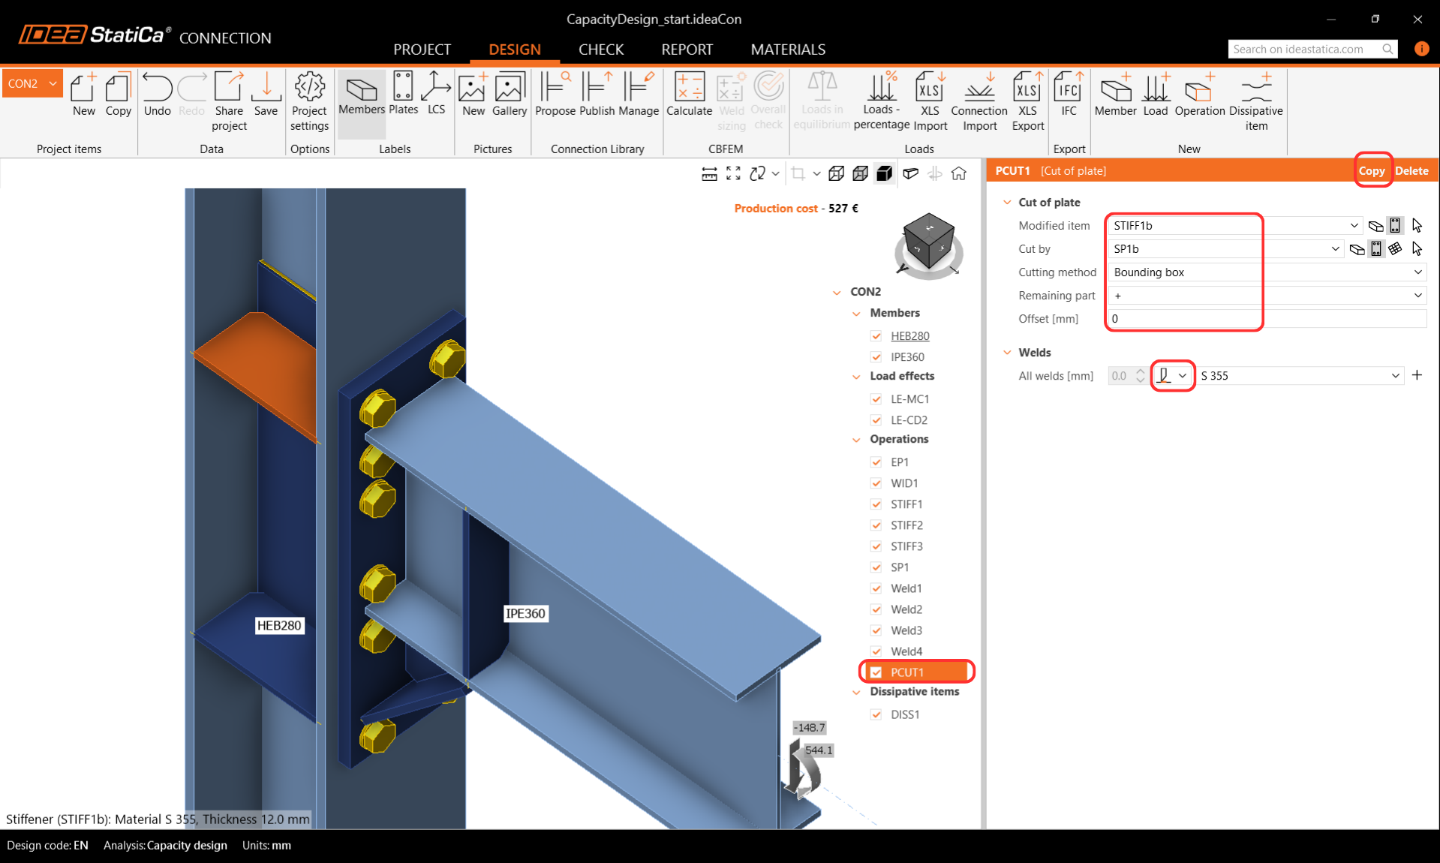The image size is (1440, 863).
Task: Add a new Load
Action: click(1156, 95)
